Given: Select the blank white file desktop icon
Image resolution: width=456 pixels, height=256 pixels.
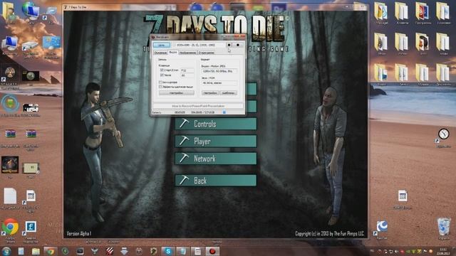Looking at the screenshot, I should 10,196.
